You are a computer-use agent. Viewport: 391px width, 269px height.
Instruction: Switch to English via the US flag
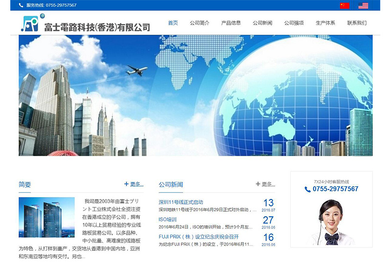click(363, 5)
